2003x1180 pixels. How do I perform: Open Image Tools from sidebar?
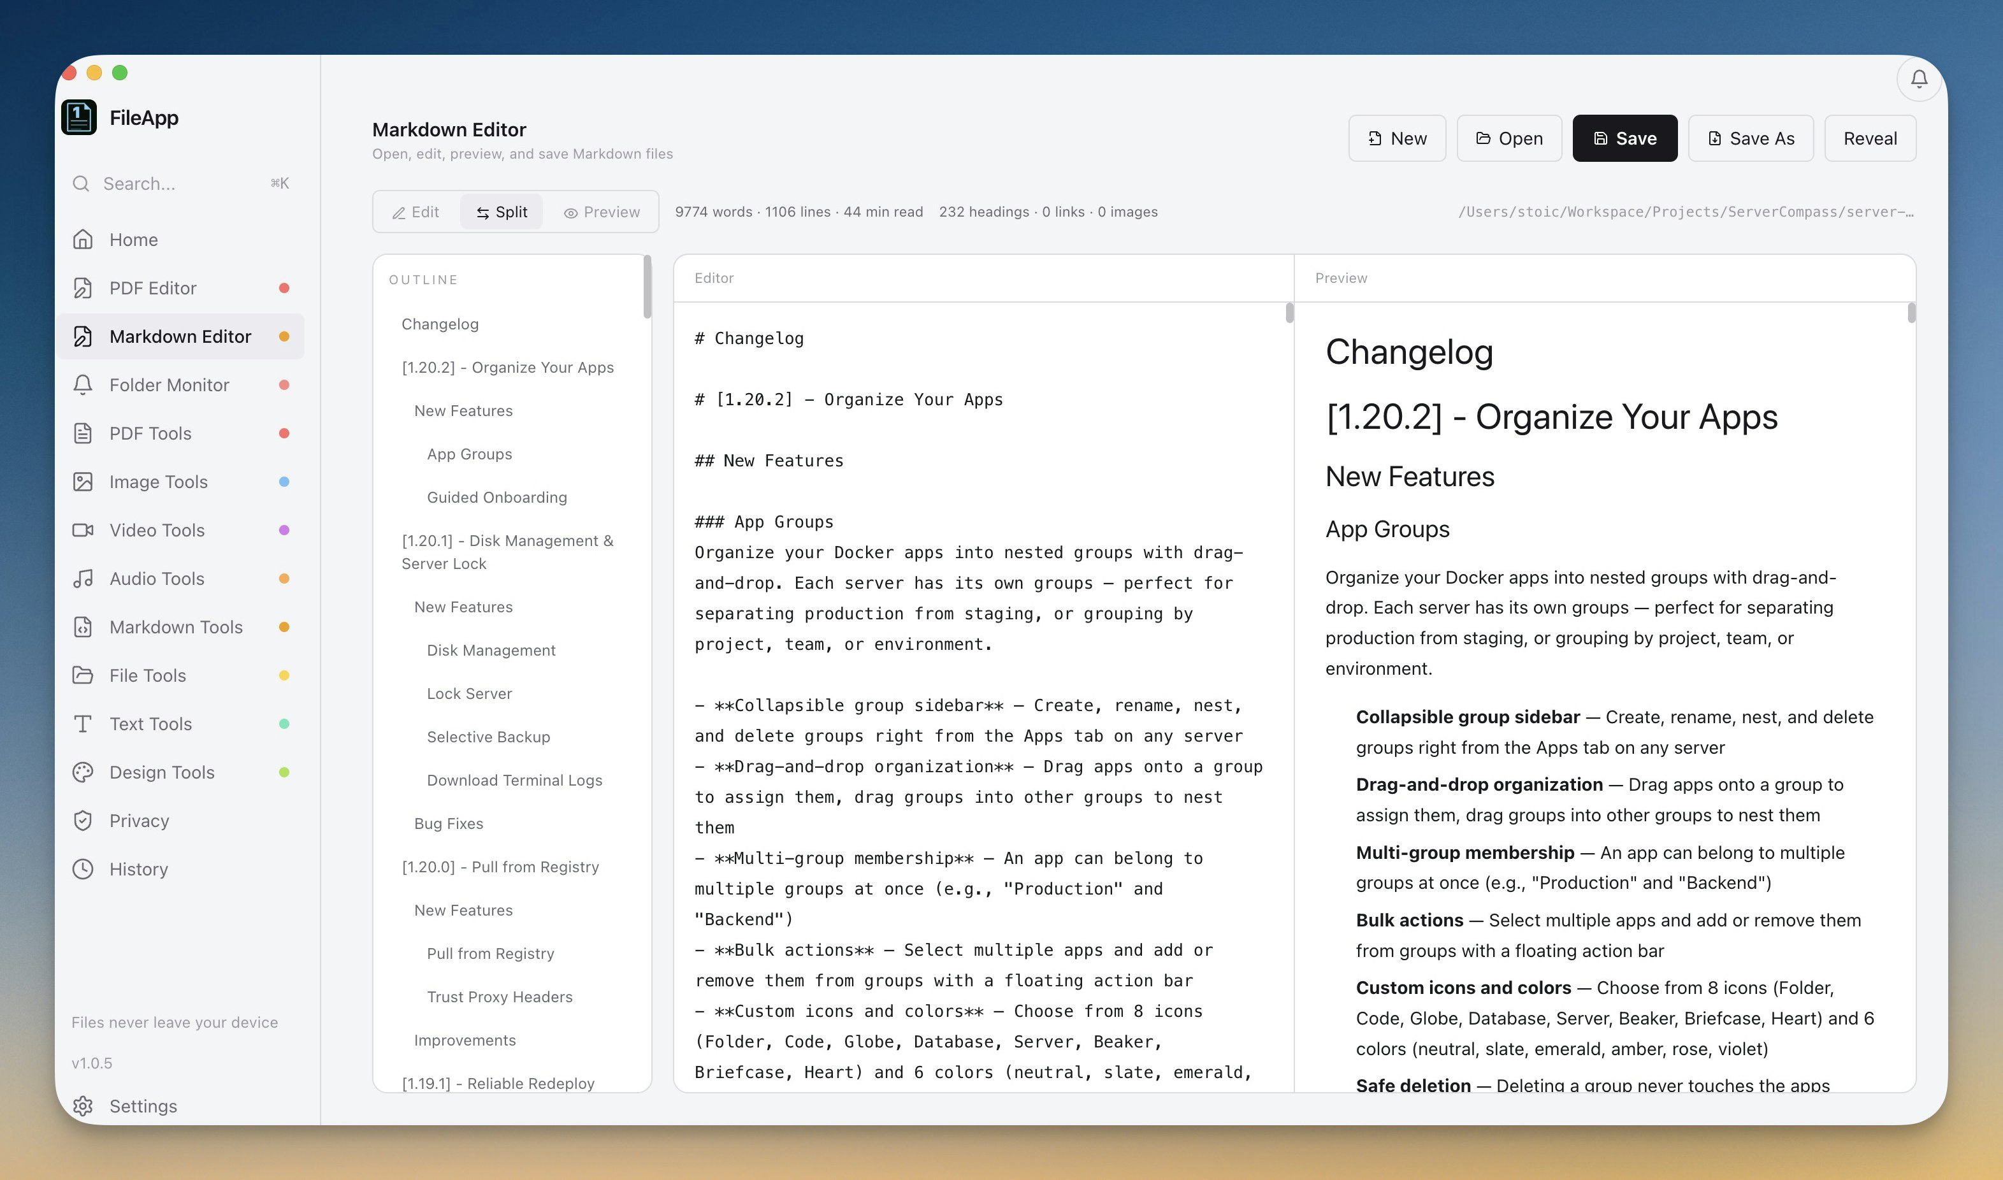coord(158,482)
